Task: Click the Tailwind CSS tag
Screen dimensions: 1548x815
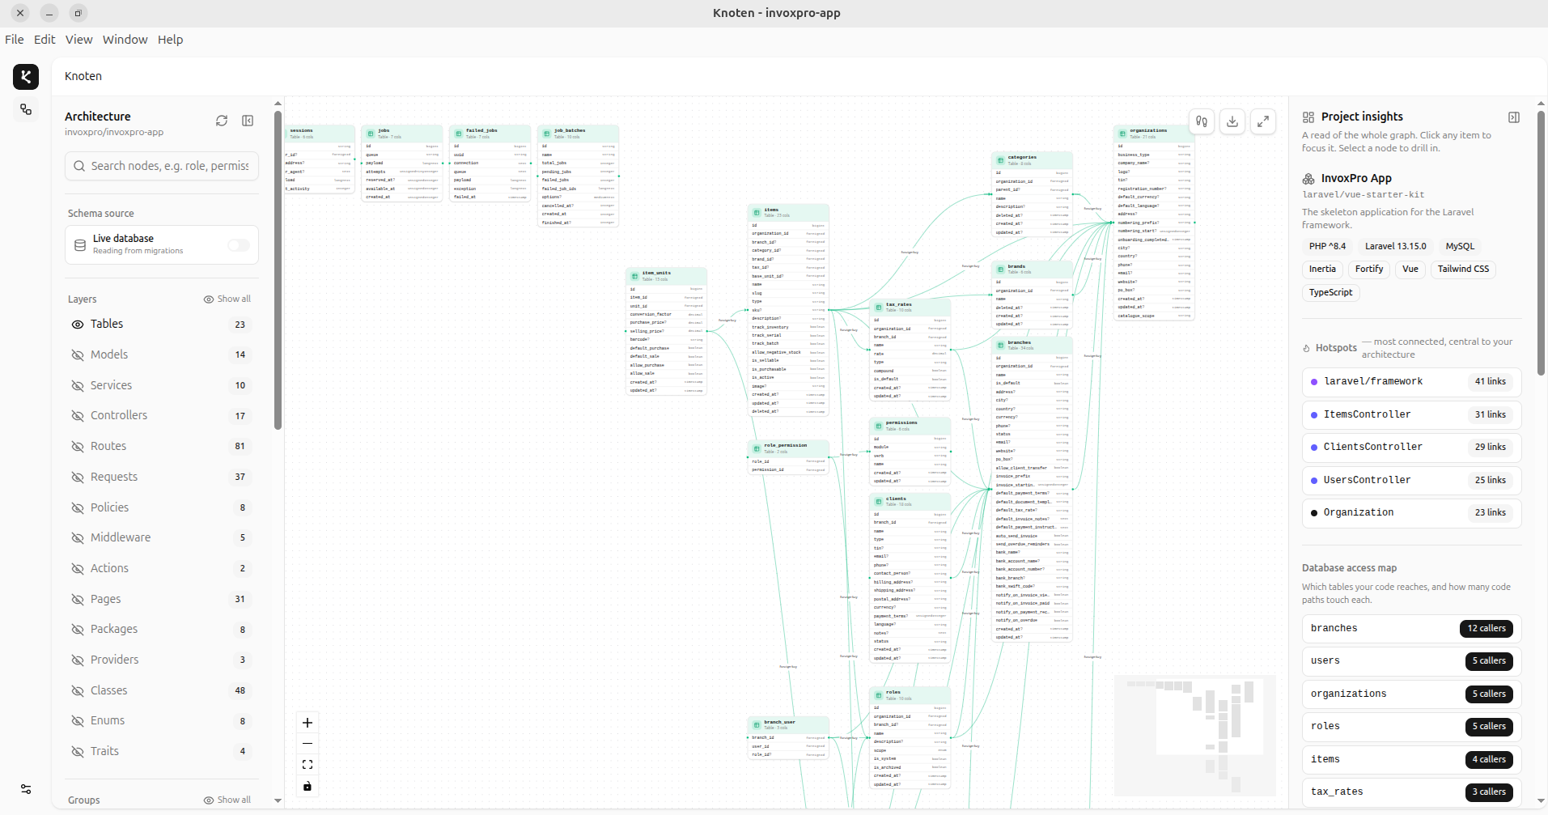Action: click(x=1463, y=270)
